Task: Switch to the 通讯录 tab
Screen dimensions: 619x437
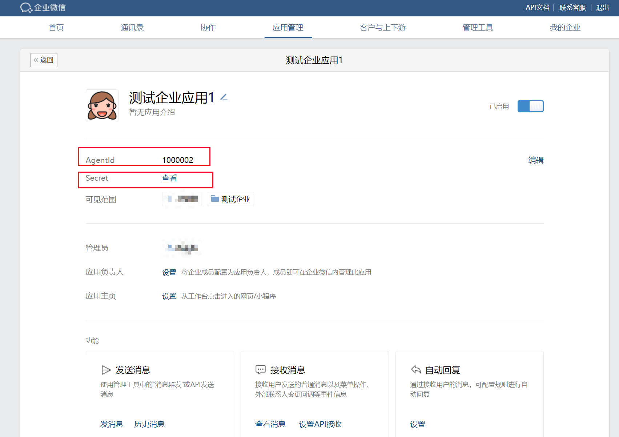Action: [132, 27]
